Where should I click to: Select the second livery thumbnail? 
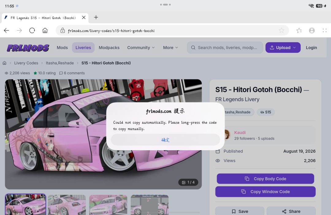(67, 205)
